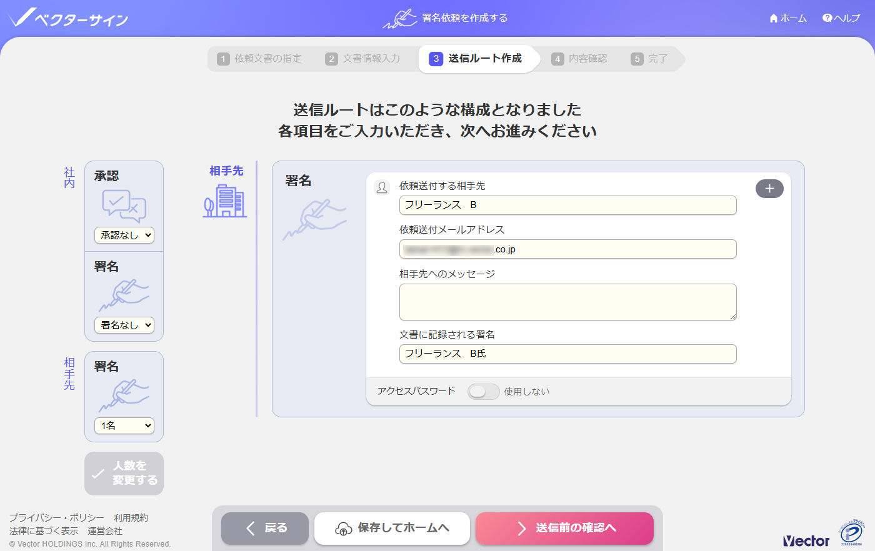Go to step 5 完了

[649, 59]
